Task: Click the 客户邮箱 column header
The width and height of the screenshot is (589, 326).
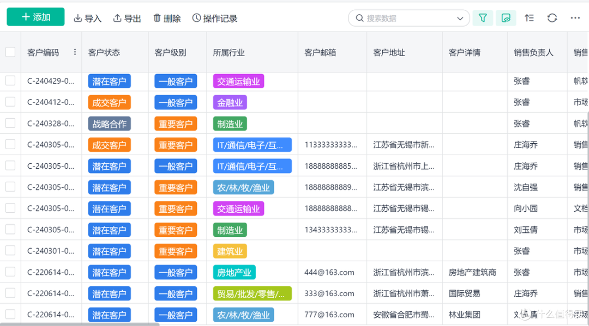Action: (320, 52)
